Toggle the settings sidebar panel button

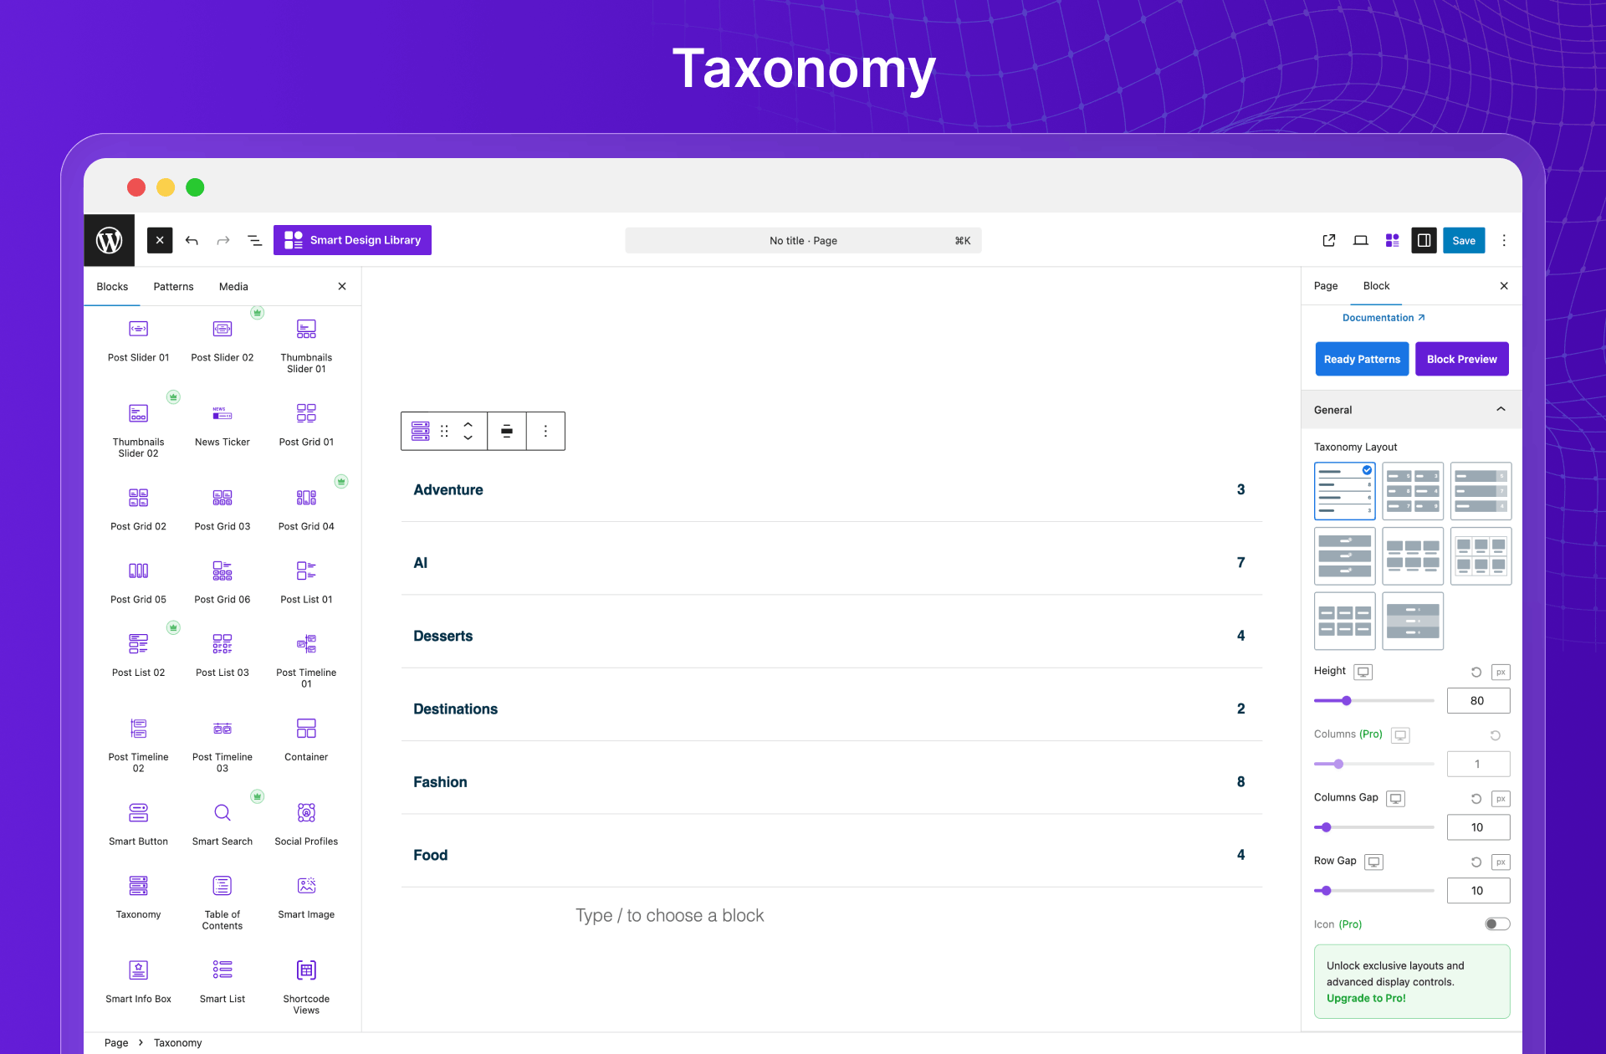point(1423,240)
